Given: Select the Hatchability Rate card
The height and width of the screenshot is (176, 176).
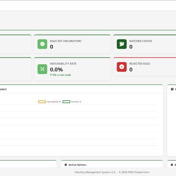Looking at the screenshot, I should tap(72, 69).
